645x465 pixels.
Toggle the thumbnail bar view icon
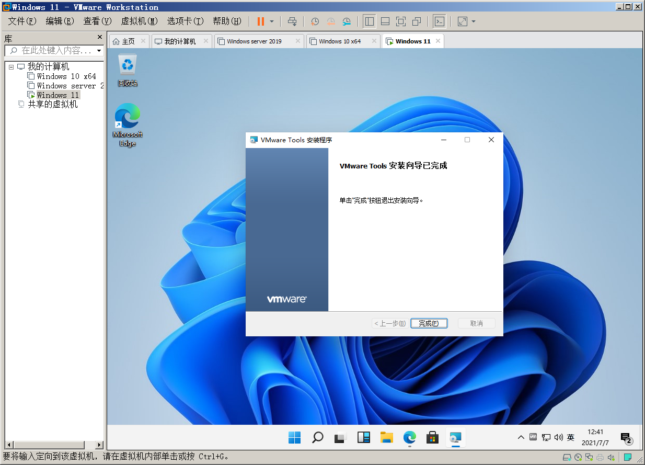click(385, 21)
